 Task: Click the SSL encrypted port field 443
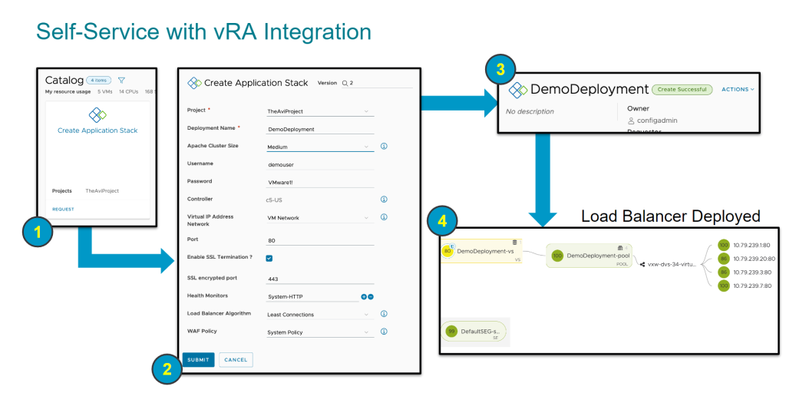[x=320, y=279]
